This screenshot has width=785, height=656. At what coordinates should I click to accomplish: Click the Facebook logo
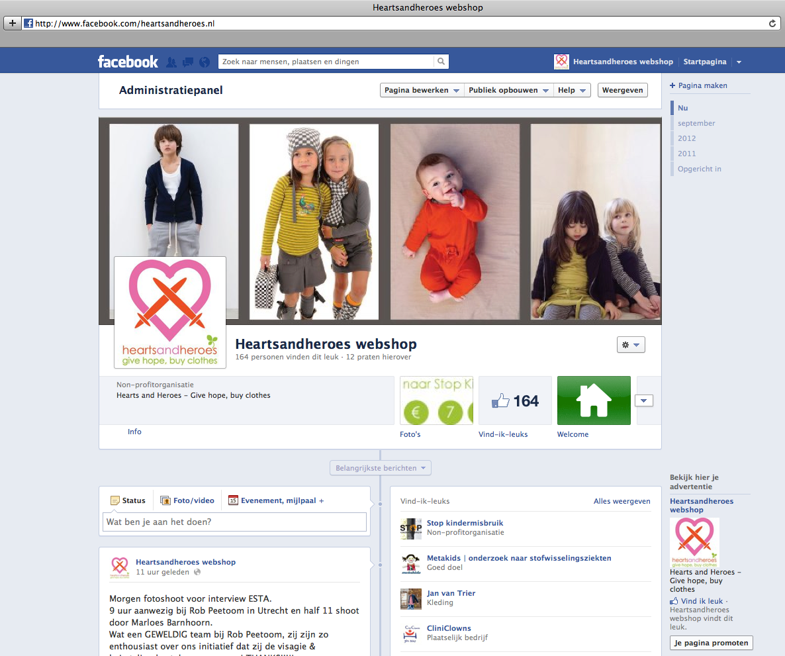point(128,62)
